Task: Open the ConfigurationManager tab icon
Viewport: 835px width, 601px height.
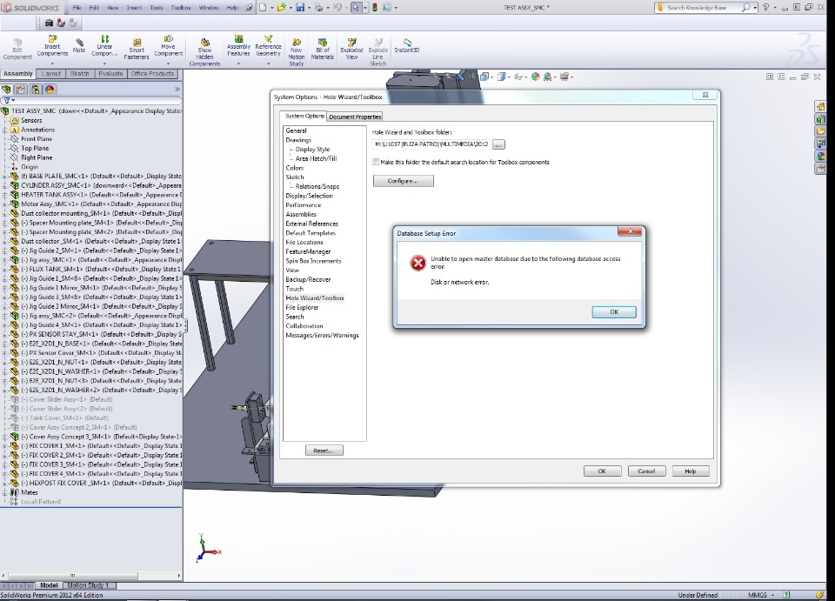Action: [x=35, y=90]
